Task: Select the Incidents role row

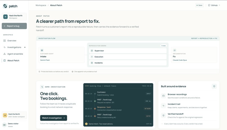Action: (128, 63)
